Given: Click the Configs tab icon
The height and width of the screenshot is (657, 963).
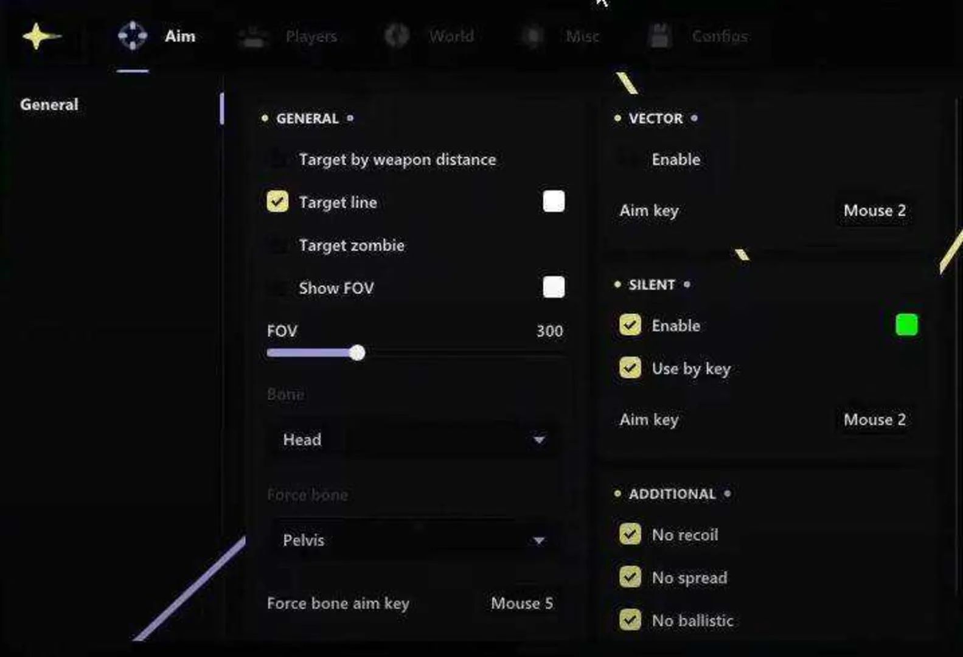Looking at the screenshot, I should pos(659,36).
